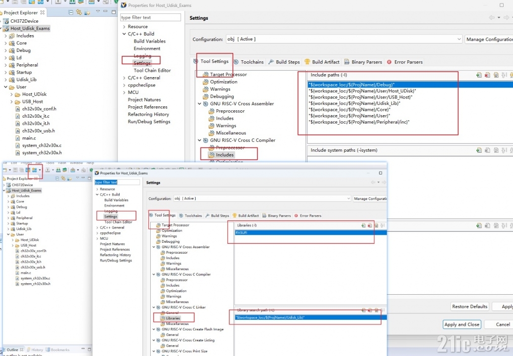Open the Toolchains tab in the upper dialog
The image size is (513, 356).
(x=248, y=62)
